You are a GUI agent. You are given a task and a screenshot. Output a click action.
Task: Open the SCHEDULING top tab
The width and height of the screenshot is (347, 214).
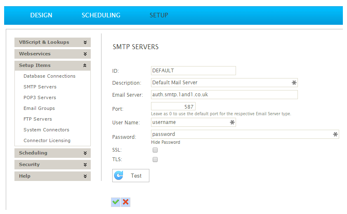tap(101, 15)
